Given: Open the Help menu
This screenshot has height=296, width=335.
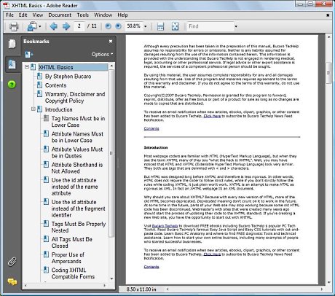Looking at the screenshot, I should (122, 15).
